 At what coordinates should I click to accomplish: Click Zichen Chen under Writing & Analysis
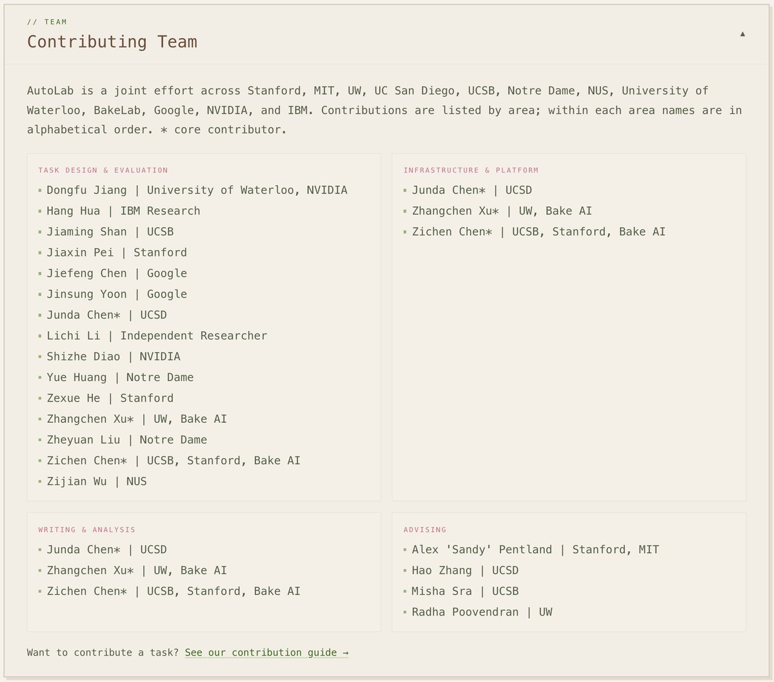pyautogui.click(x=174, y=591)
